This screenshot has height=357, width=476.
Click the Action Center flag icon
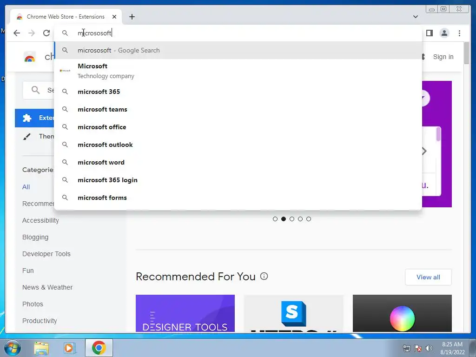418,348
